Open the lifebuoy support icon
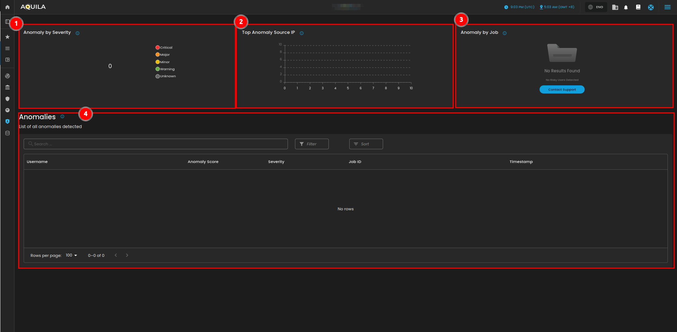Viewport: 677px width, 332px height. coord(651,7)
